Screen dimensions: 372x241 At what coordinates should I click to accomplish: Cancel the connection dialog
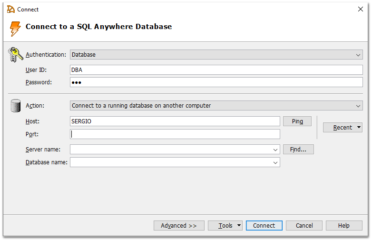(304, 226)
